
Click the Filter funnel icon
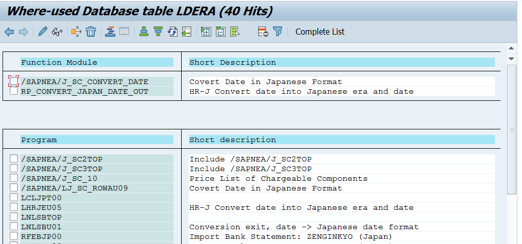click(278, 32)
